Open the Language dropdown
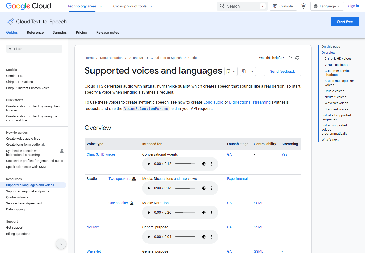The height and width of the screenshot is (253, 365). pos(327,6)
